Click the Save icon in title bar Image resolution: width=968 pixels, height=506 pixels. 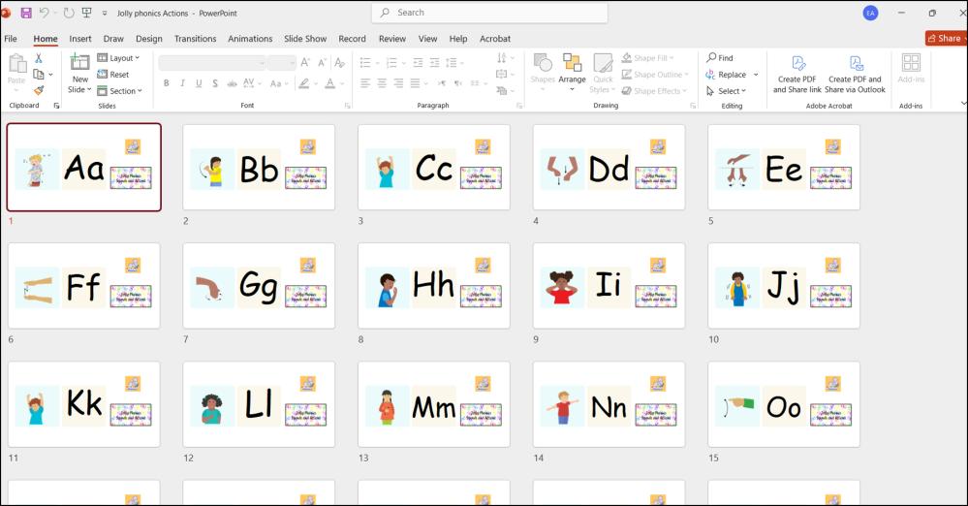(26, 13)
